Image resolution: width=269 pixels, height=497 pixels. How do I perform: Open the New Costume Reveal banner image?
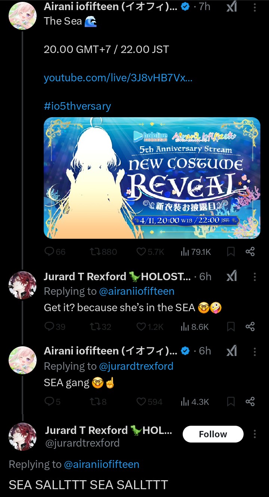152,178
